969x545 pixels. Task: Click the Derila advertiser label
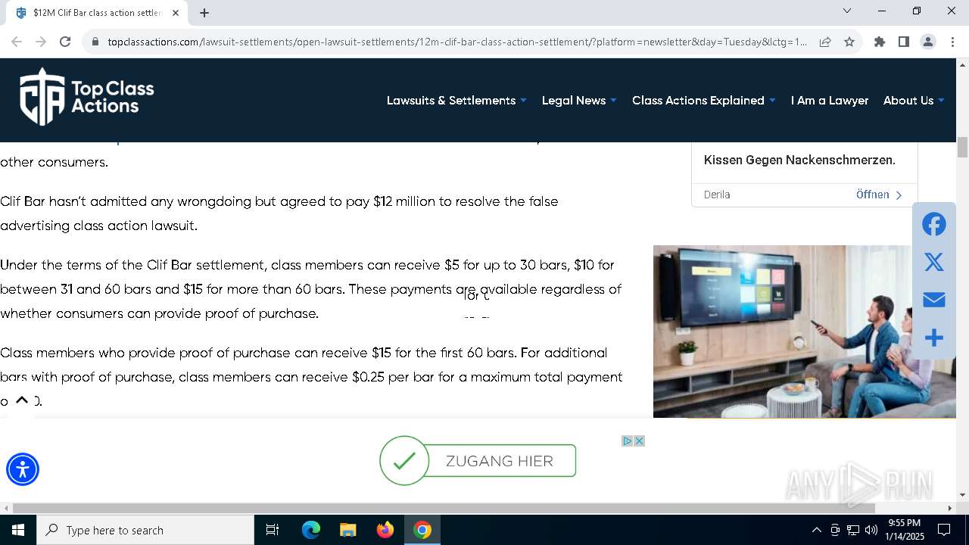[717, 195]
